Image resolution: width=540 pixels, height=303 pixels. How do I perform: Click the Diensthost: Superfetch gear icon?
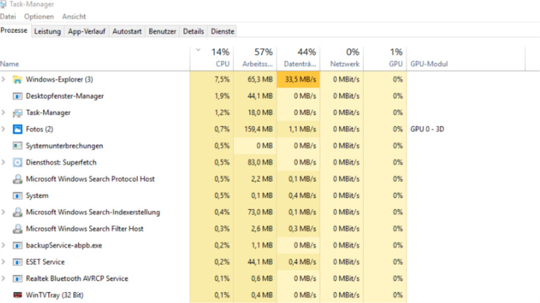pyautogui.click(x=17, y=162)
